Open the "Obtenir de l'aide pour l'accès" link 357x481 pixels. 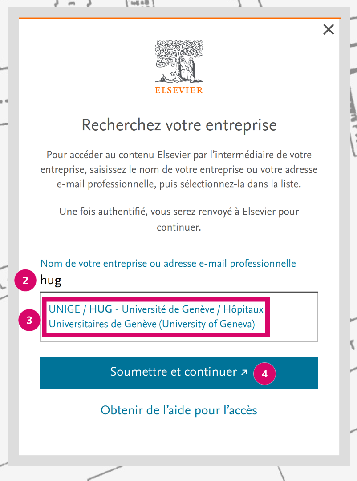tap(179, 410)
